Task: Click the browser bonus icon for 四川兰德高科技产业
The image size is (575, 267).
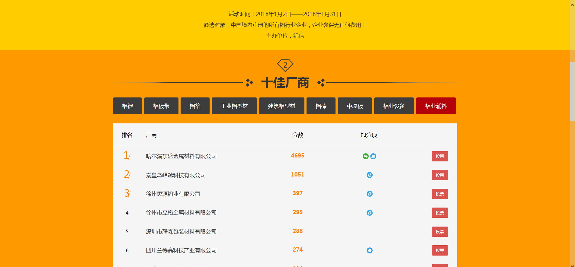Action: click(x=369, y=250)
